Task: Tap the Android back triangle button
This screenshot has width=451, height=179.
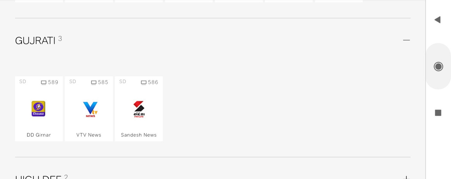Action: (438, 20)
